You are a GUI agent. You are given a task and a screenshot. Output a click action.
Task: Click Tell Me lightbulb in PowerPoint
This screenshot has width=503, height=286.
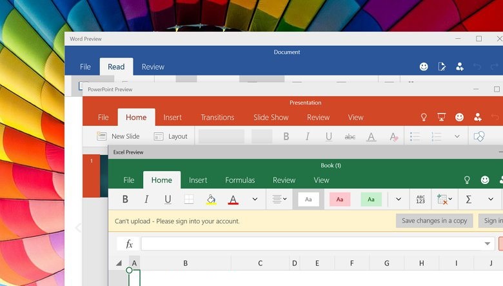pyautogui.click(x=424, y=117)
